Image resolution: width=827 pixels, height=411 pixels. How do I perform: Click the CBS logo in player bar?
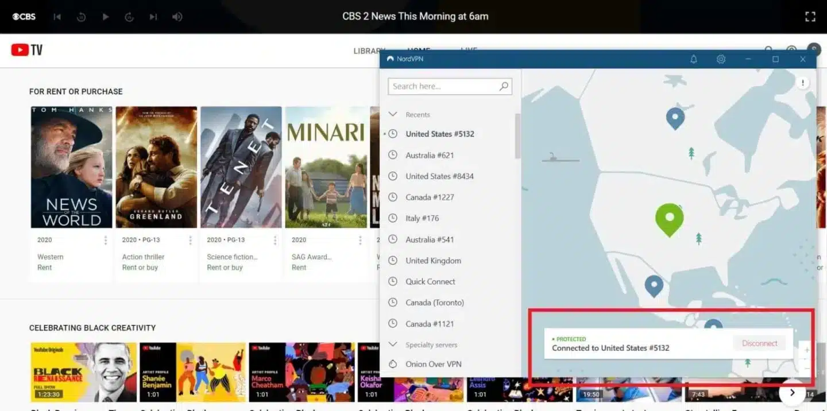pyautogui.click(x=24, y=17)
